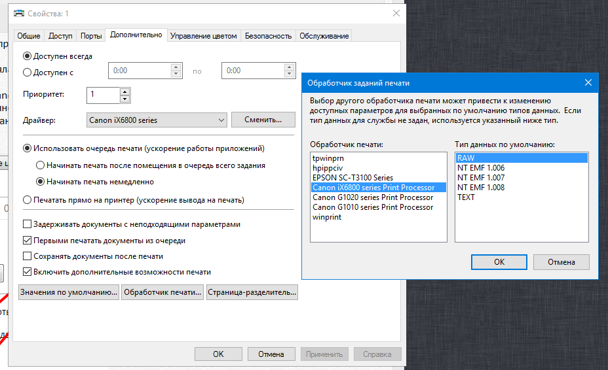The image size is (608, 370).
Task: Decrease the Приоритет value with down arrow
Action: (x=124, y=99)
